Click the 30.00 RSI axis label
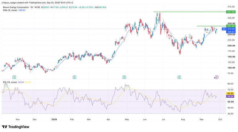 [231, 114]
